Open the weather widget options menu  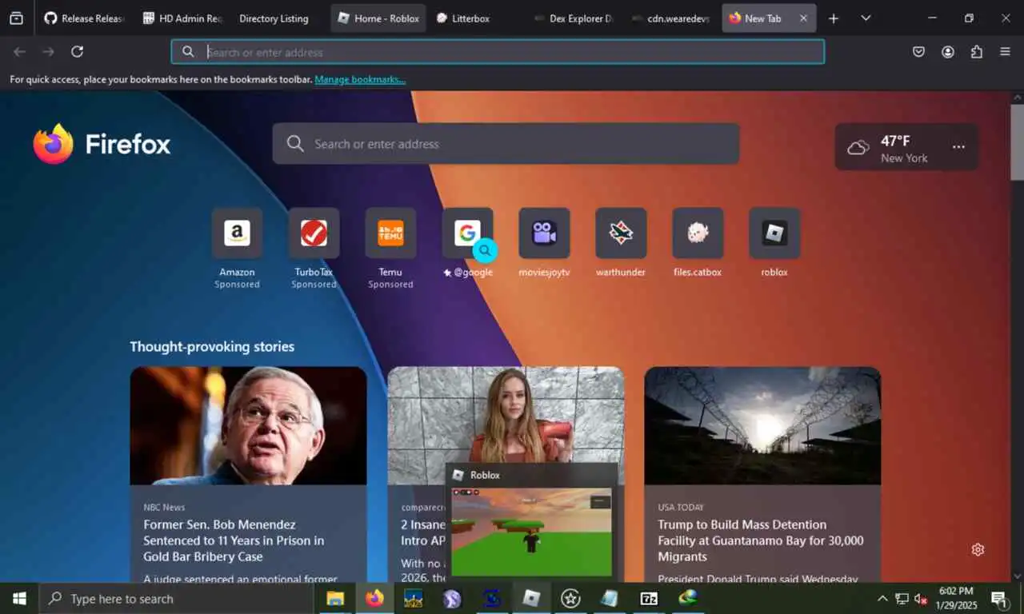(x=958, y=147)
